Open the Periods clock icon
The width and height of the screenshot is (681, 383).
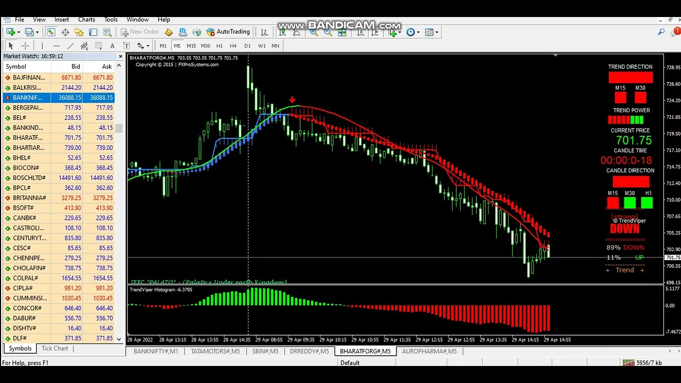click(410, 32)
